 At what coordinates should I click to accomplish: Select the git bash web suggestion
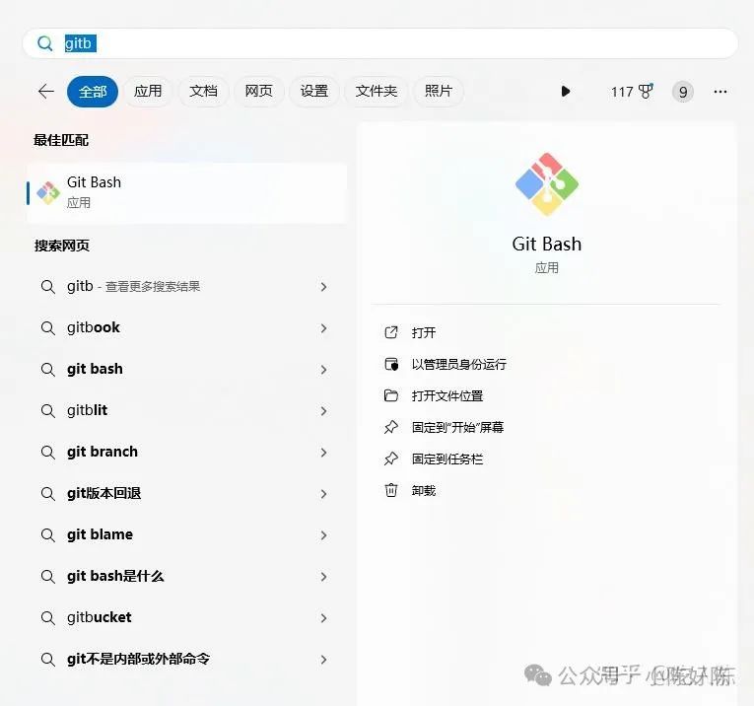(186, 370)
